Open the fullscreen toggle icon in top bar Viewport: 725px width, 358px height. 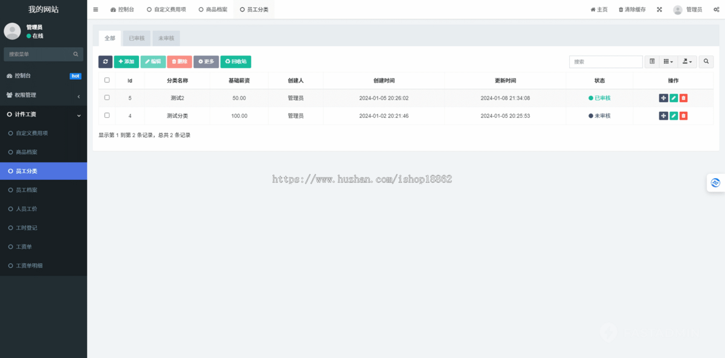(x=659, y=9)
